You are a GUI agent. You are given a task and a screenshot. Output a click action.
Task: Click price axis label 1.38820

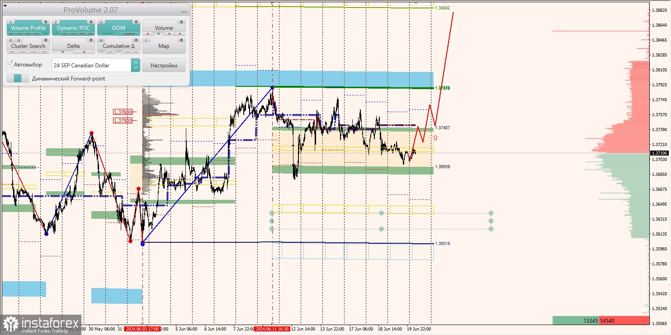pos(660,10)
